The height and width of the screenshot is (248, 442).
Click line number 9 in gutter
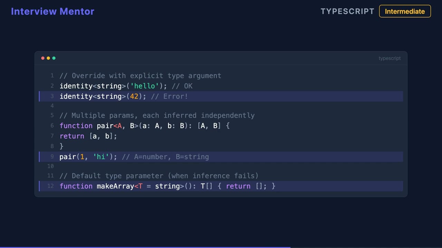[52, 157]
